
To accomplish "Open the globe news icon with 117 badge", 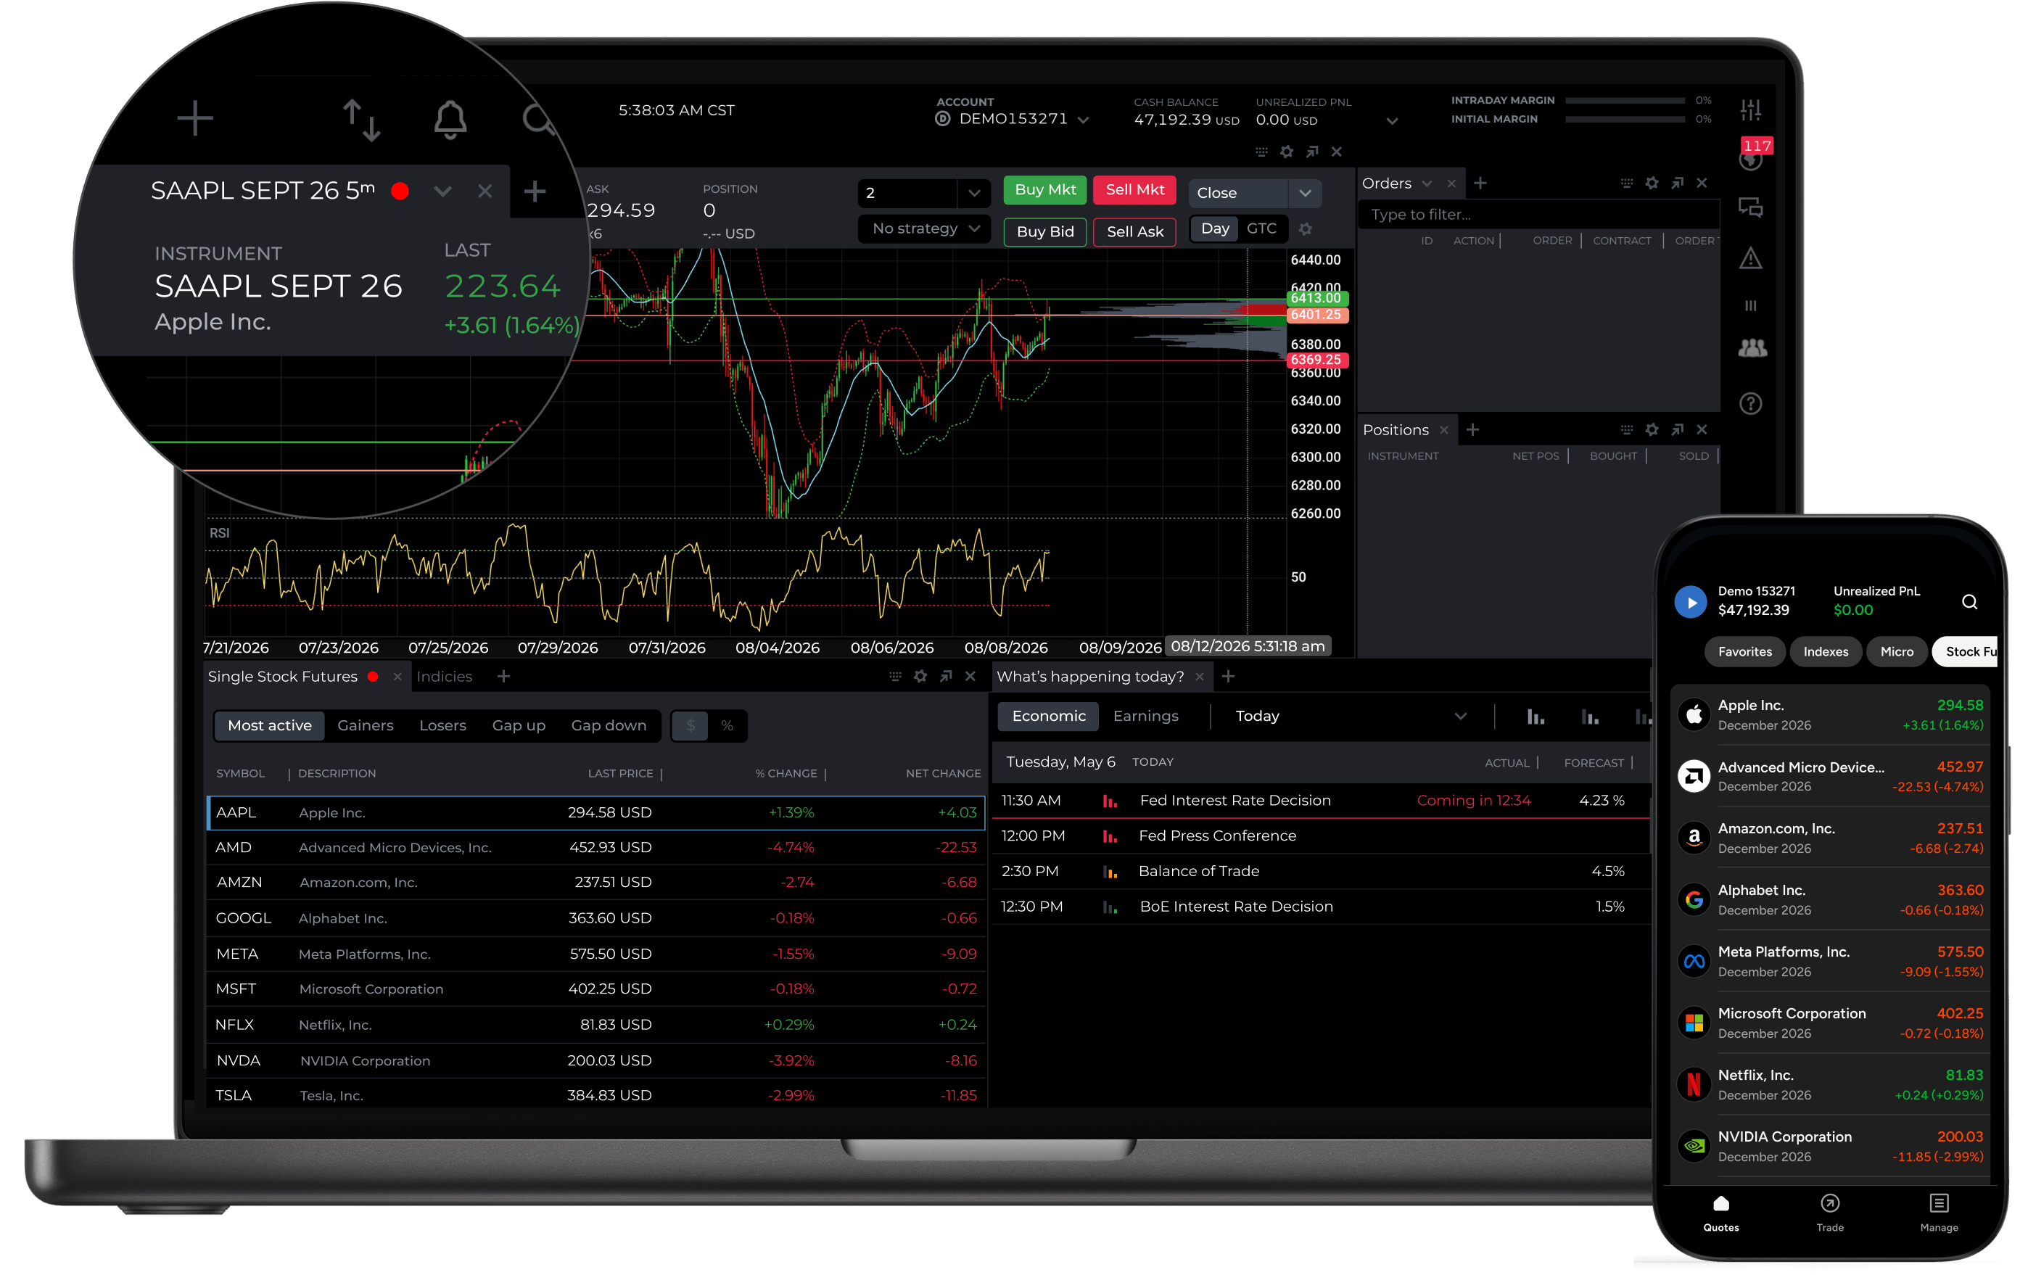I will pos(1751,157).
